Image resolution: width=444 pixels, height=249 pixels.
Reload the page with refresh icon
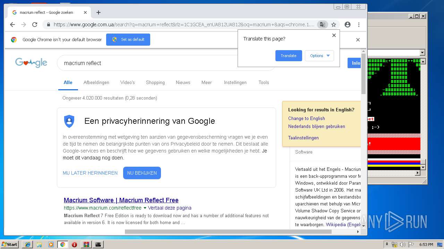coord(35,25)
